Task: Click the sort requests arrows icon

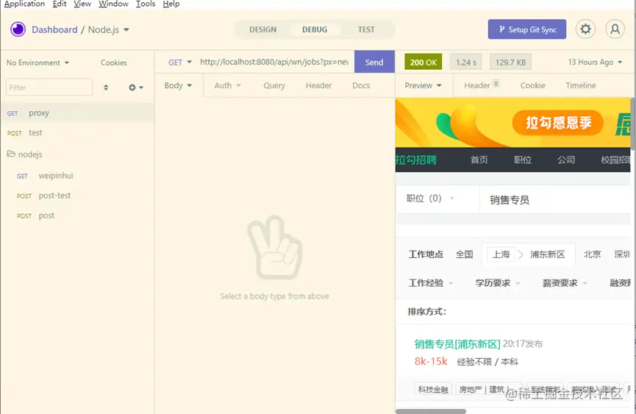Action: (x=106, y=88)
